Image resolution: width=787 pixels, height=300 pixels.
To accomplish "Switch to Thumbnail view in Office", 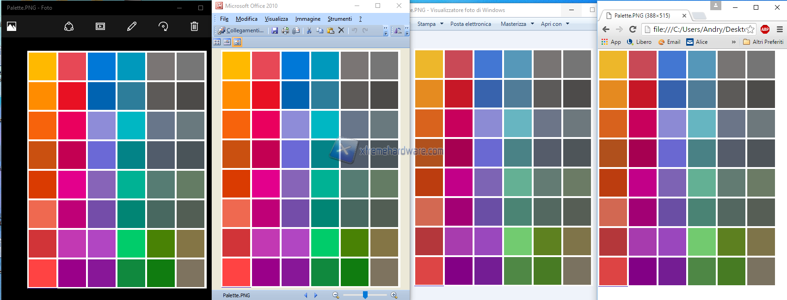I will coord(217,42).
